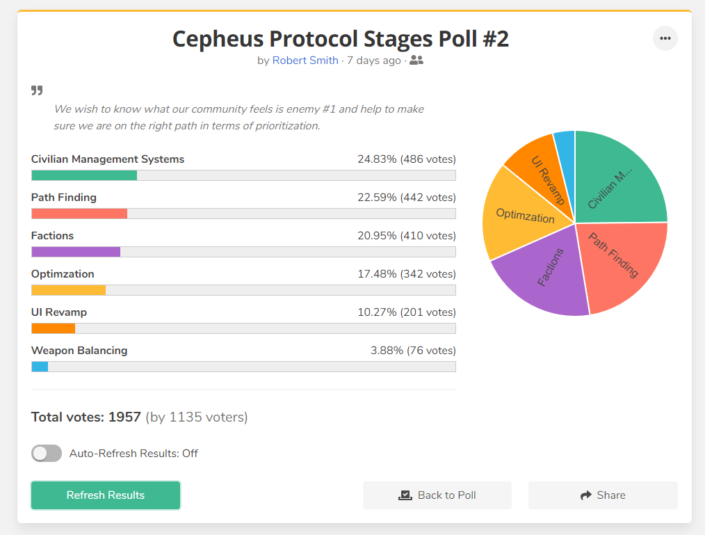
Task: Toggle the Auto-Refresh Results switch
Action: 47,453
